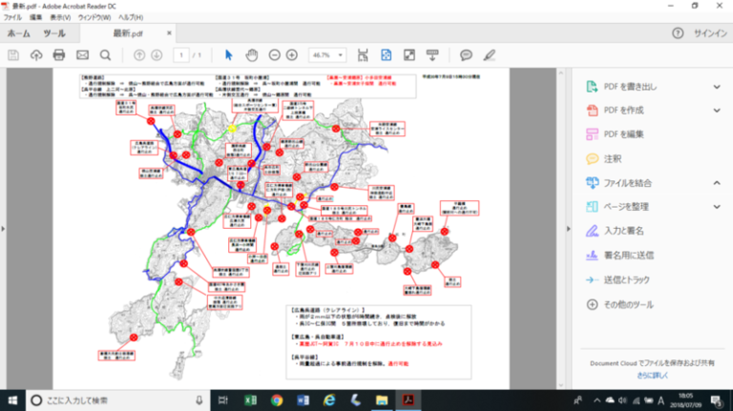Open the search magnifier tool

(x=105, y=55)
